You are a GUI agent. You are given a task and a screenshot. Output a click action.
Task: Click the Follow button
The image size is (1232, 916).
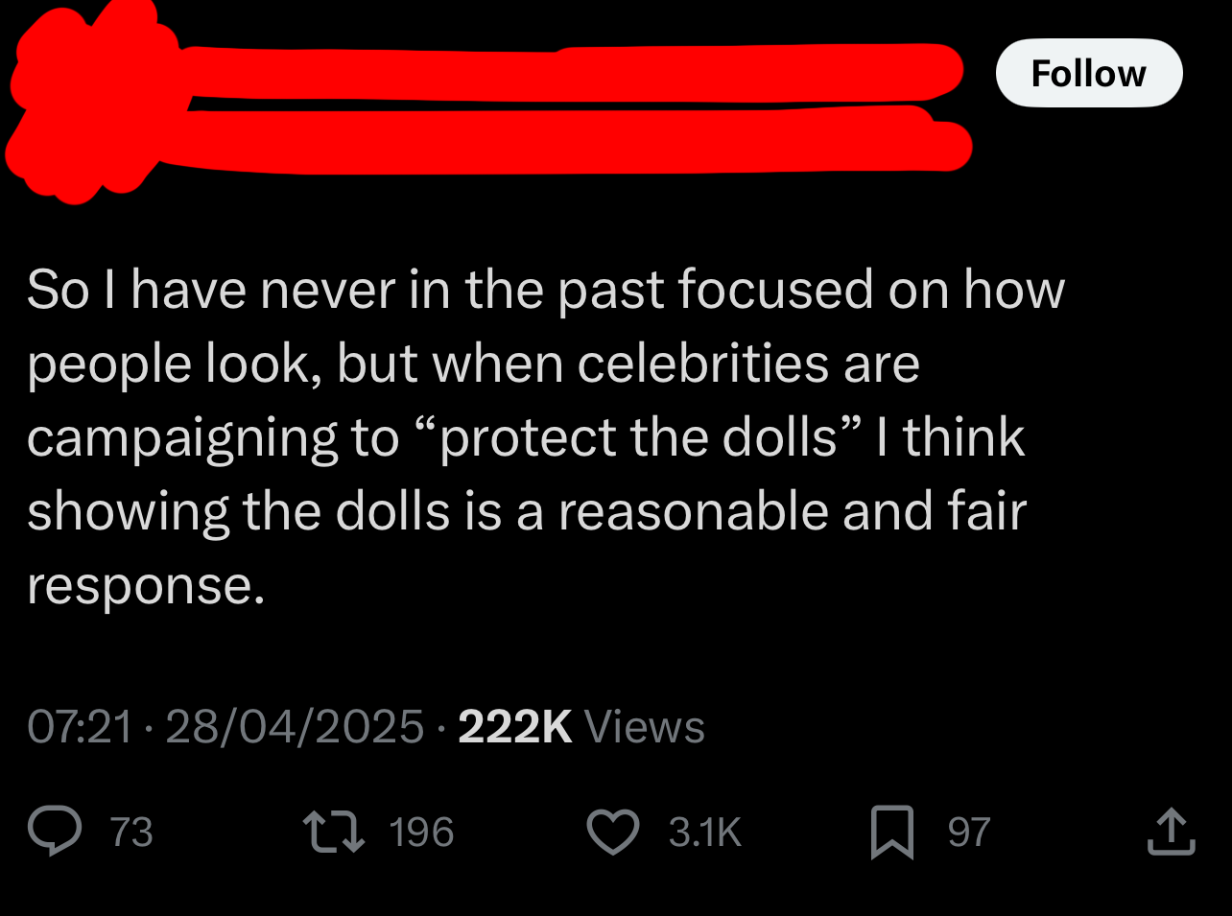1089,73
